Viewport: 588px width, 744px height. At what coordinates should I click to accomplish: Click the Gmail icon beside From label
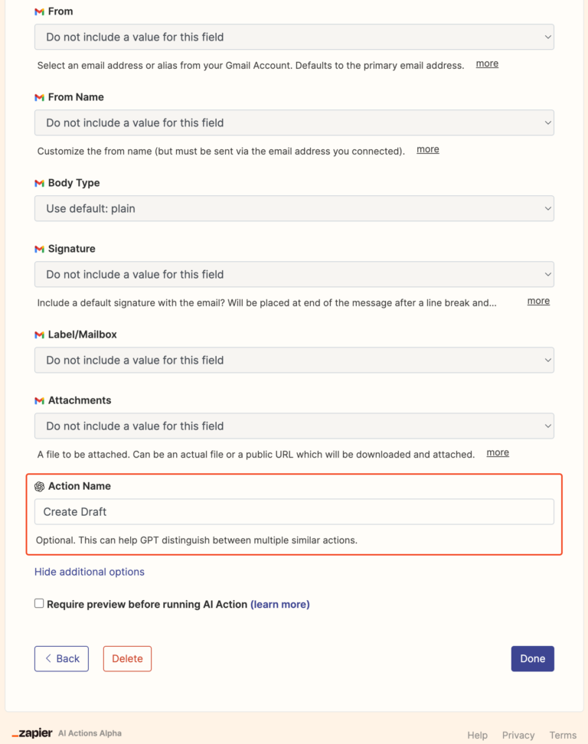[40, 11]
